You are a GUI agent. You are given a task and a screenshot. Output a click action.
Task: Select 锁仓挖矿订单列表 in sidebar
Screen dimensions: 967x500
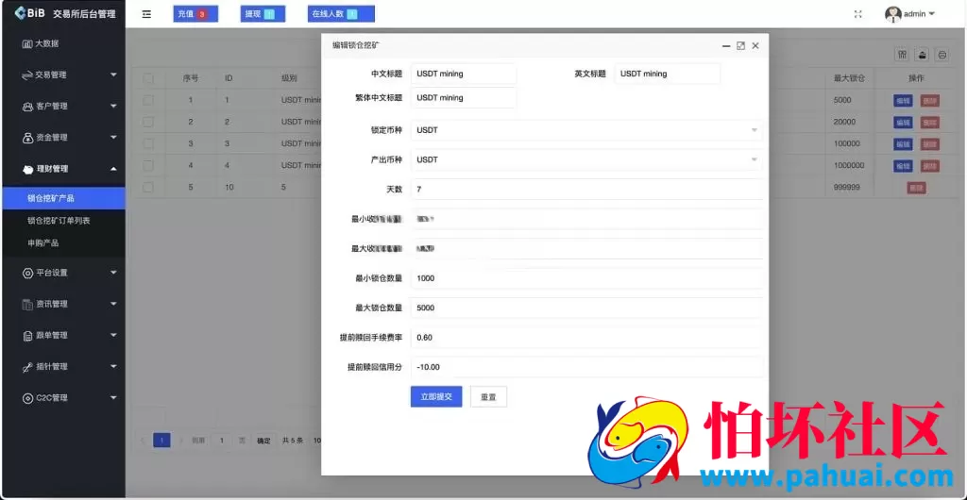point(63,221)
